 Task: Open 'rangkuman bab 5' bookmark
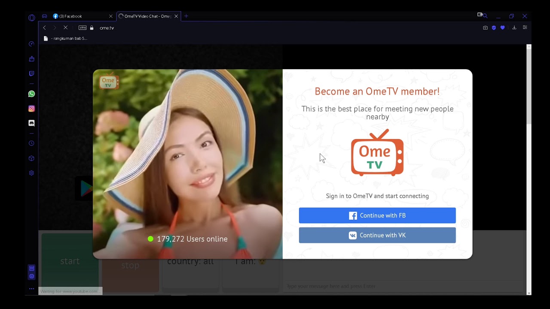(x=65, y=38)
